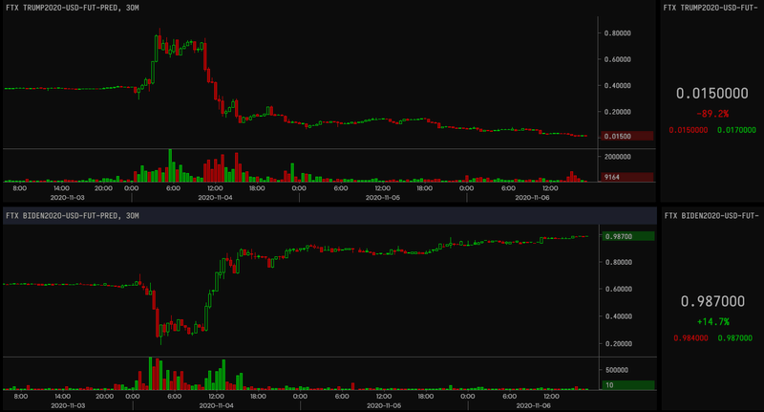Click the large 0.987000 last price in Biden ticker
The image size is (764, 412).
click(x=712, y=301)
